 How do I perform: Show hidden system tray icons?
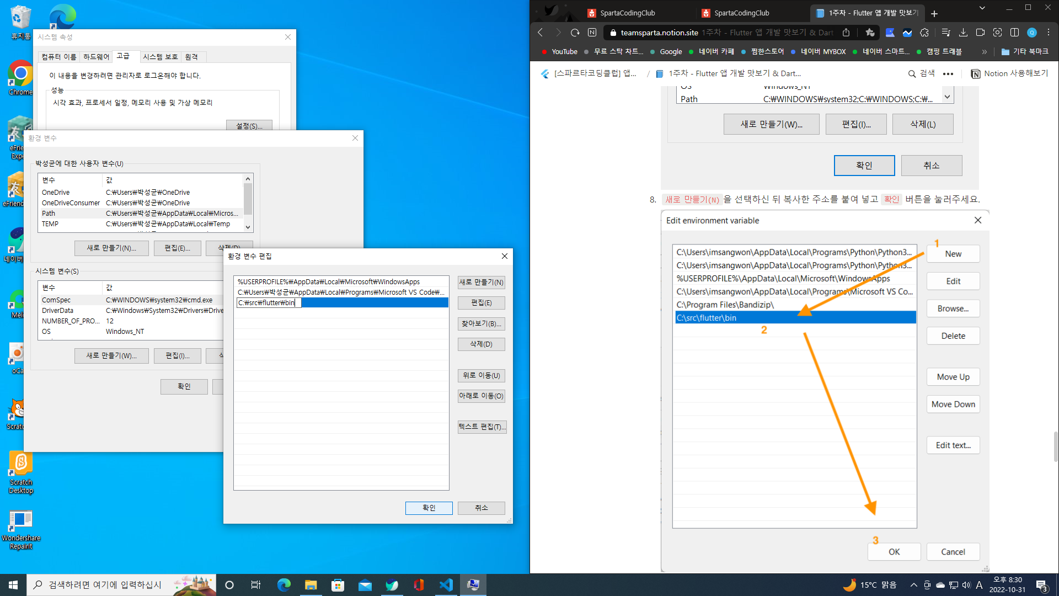click(914, 585)
